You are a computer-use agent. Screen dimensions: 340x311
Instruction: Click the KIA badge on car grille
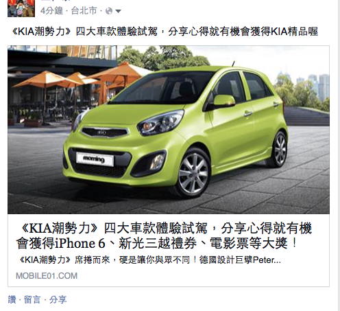(x=102, y=133)
